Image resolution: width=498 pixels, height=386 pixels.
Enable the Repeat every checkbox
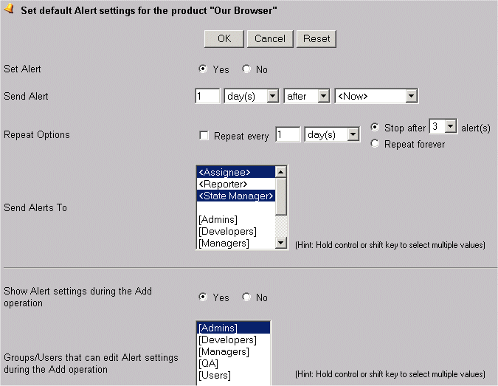(x=204, y=136)
